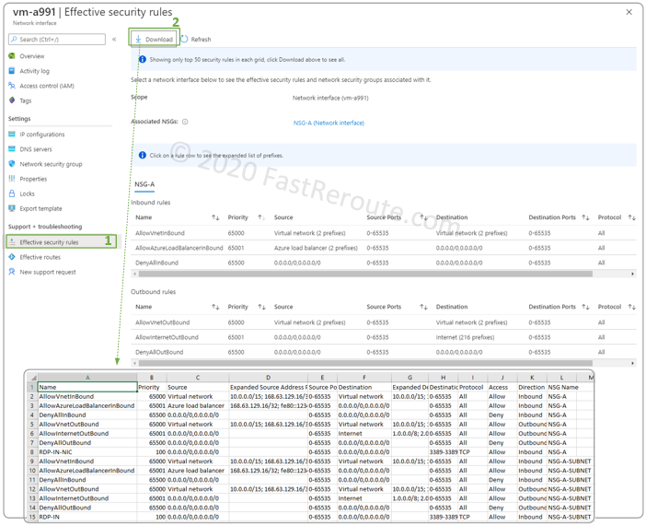Click the Activity log icon
The image size is (646, 526).
(x=12, y=71)
